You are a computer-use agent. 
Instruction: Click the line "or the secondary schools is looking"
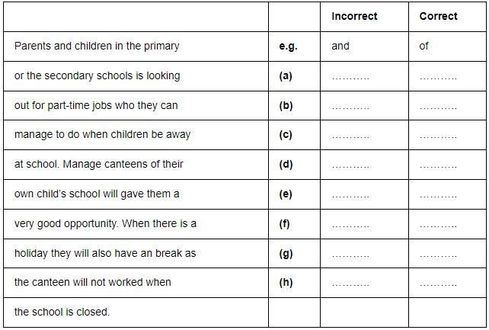97,75
